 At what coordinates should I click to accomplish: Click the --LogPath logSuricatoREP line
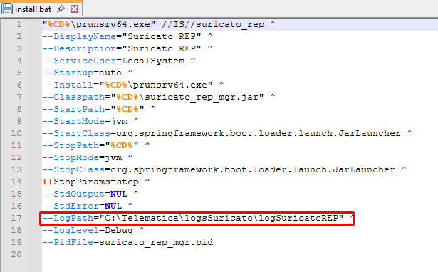(x=198, y=218)
